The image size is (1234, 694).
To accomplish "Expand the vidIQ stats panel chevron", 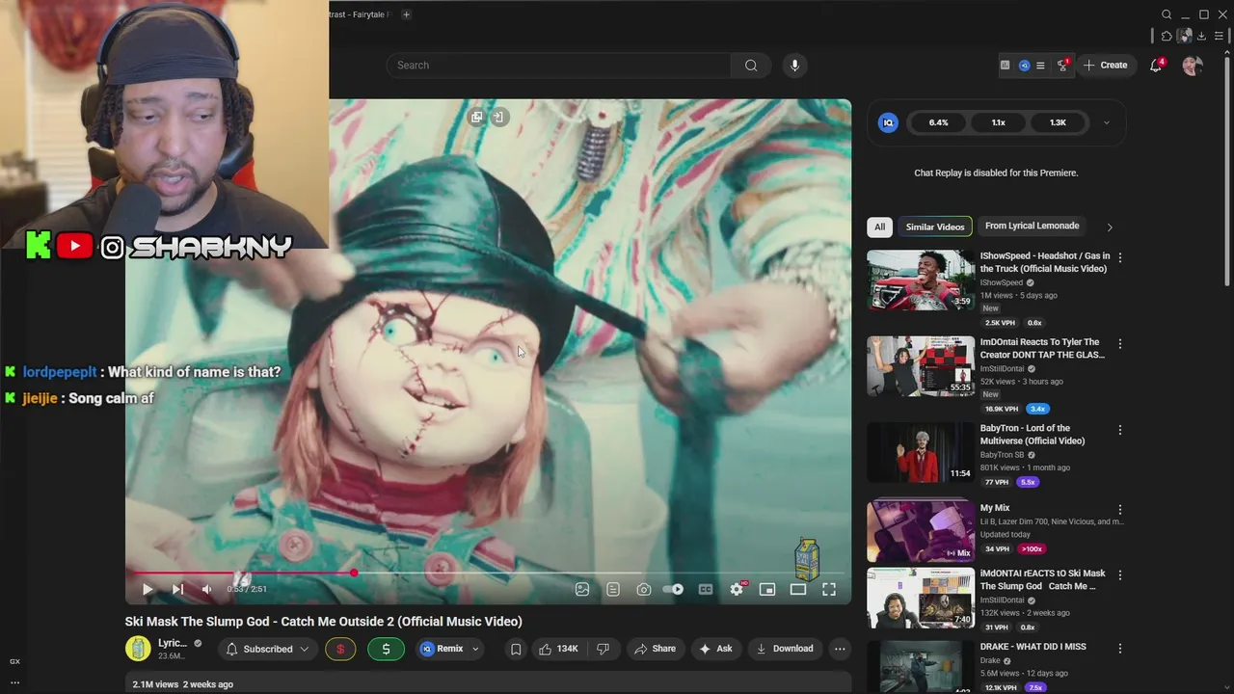I will [x=1106, y=123].
